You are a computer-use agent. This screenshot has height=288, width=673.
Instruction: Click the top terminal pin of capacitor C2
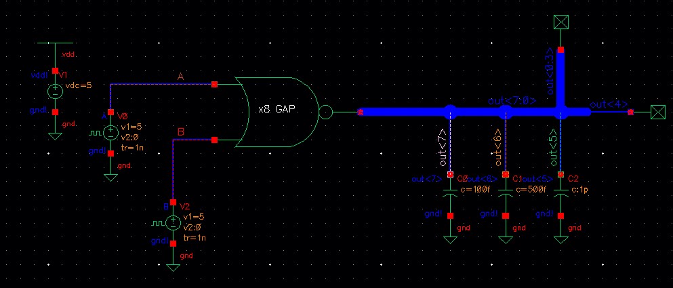560,174
